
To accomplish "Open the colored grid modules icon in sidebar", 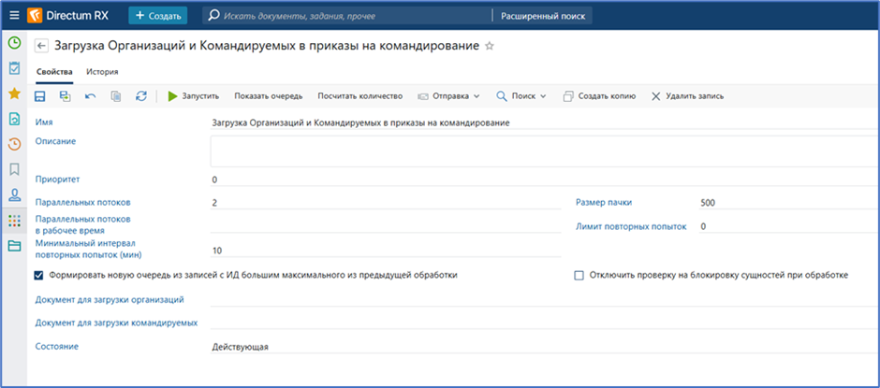I will 14,221.
